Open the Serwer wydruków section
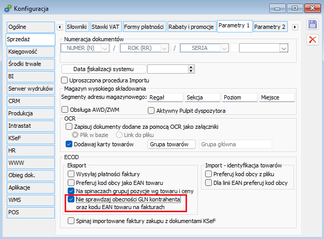The image size is (324, 239). pos(30,89)
